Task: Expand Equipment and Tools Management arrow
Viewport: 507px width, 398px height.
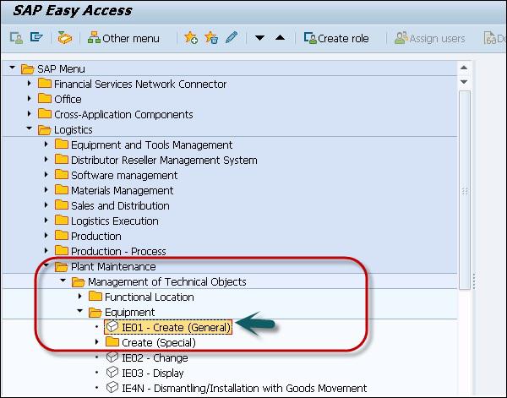Action: pos(46,144)
